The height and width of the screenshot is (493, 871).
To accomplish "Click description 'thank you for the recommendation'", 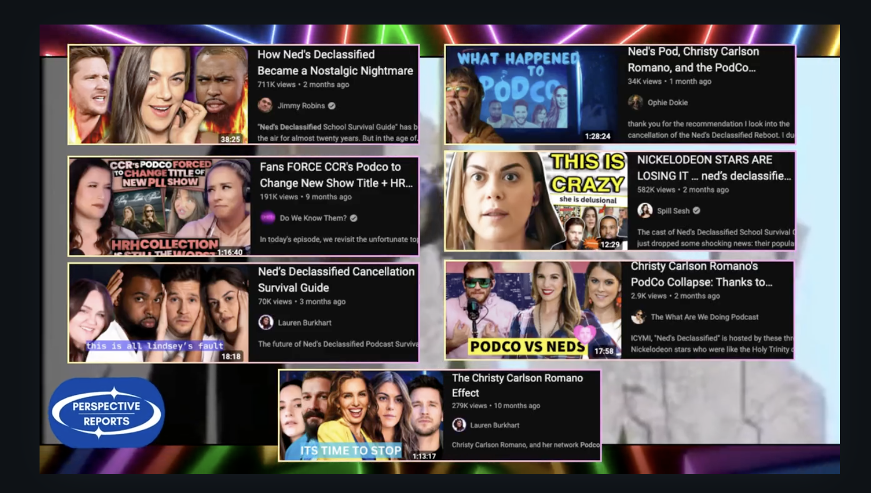I will [x=711, y=129].
